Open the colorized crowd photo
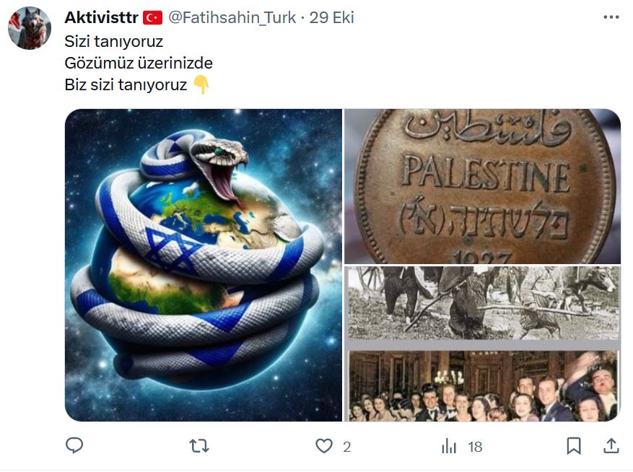 click(x=484, y=386)
